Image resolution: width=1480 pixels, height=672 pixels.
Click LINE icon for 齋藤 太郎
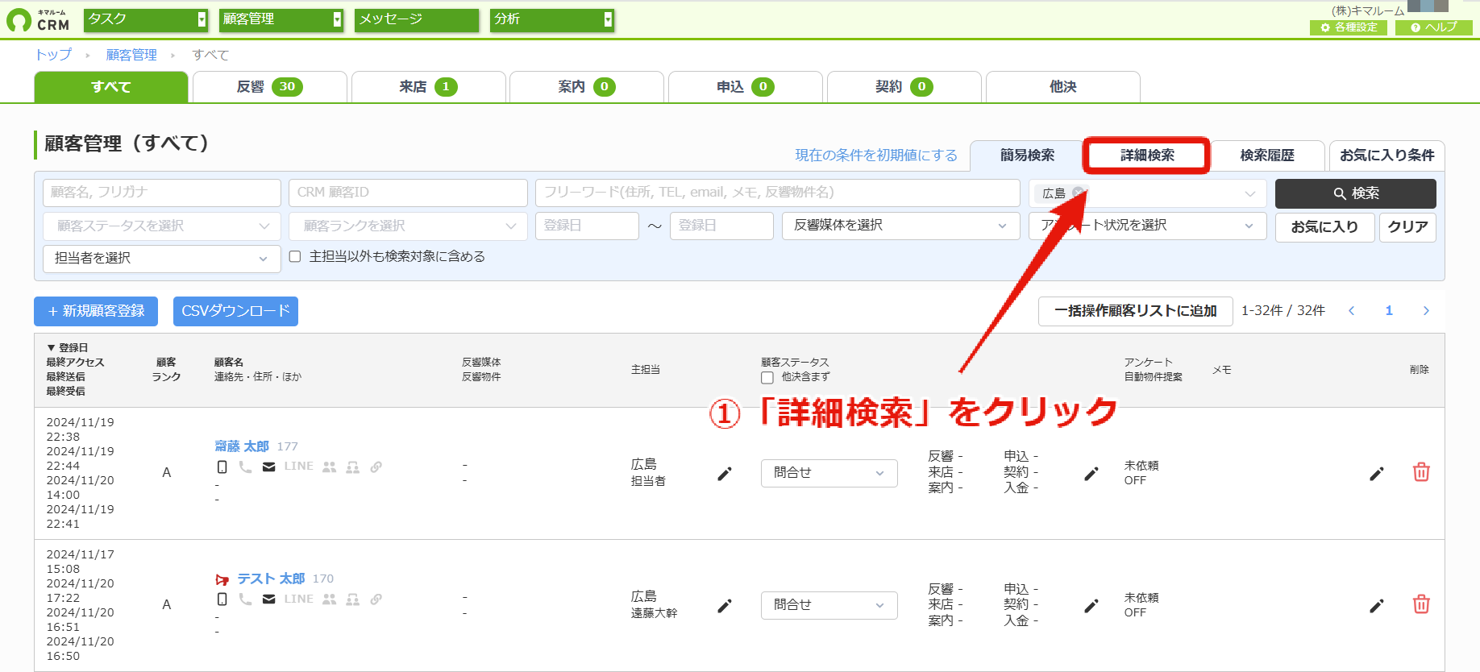[x=298, y=466]
